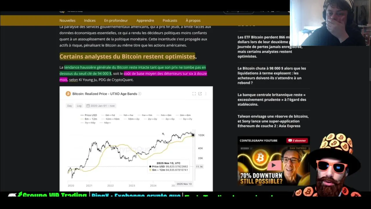The height and width of the screenshot is (209, 371).
Task: Open article about British central bank and stablecoins
Action: 272,100
